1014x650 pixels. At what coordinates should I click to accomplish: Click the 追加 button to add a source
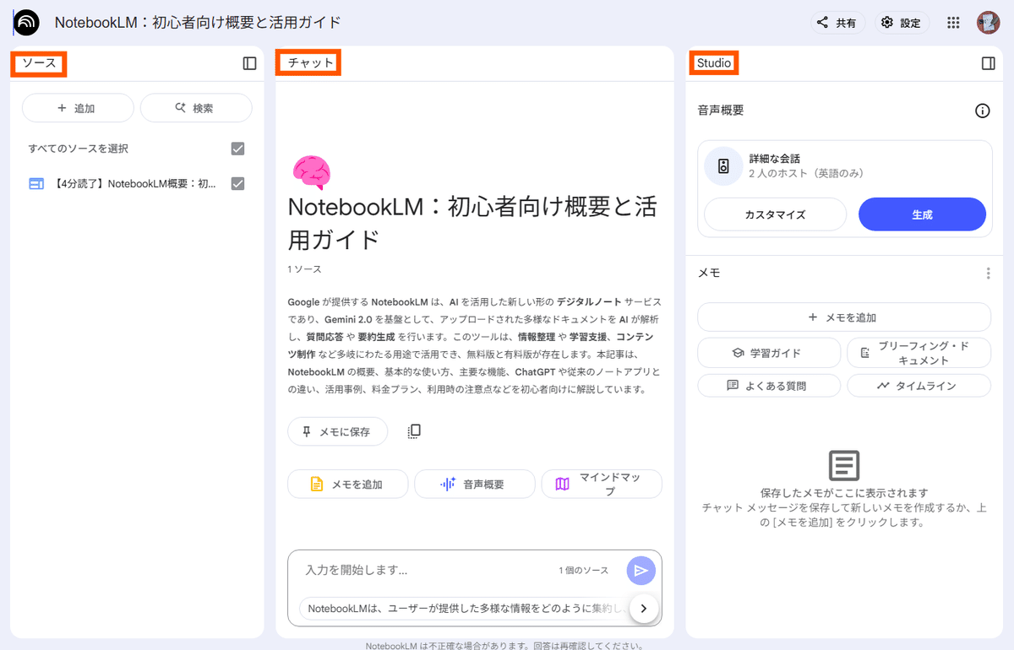coord(78,107)
